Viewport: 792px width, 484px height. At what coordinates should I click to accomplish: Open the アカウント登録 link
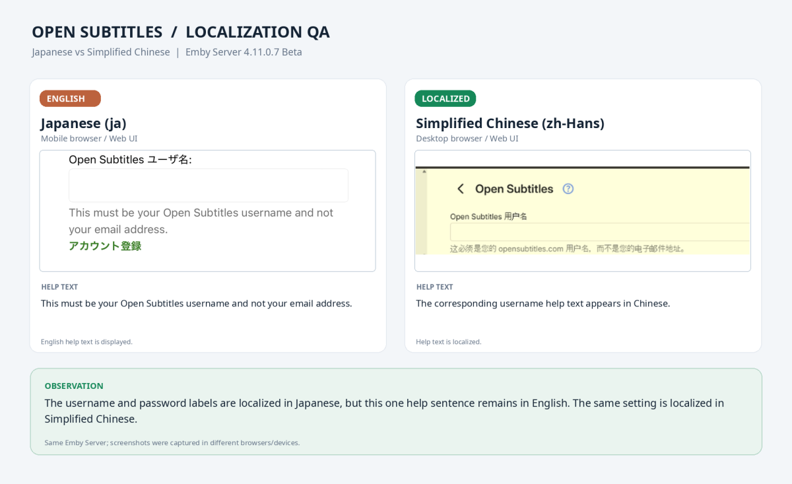pos(105,246)
